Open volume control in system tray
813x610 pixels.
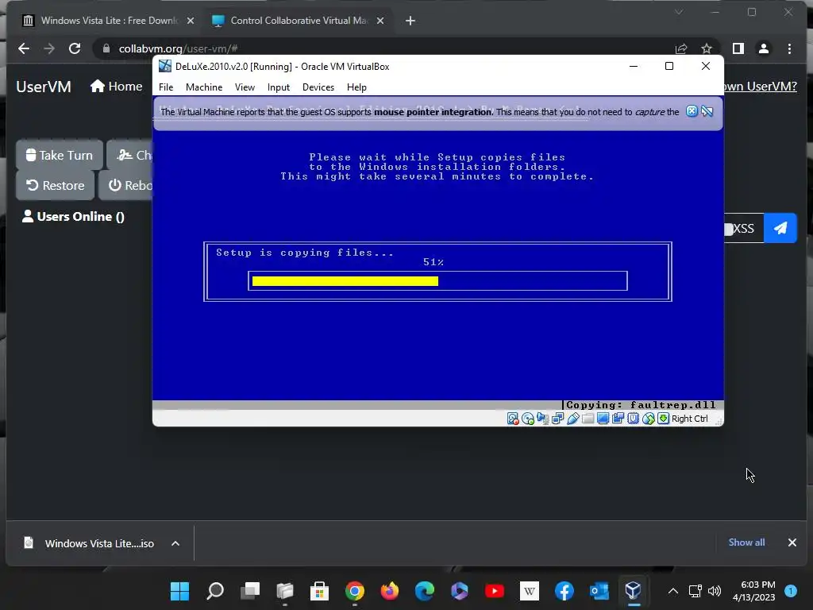coord(715,591)
